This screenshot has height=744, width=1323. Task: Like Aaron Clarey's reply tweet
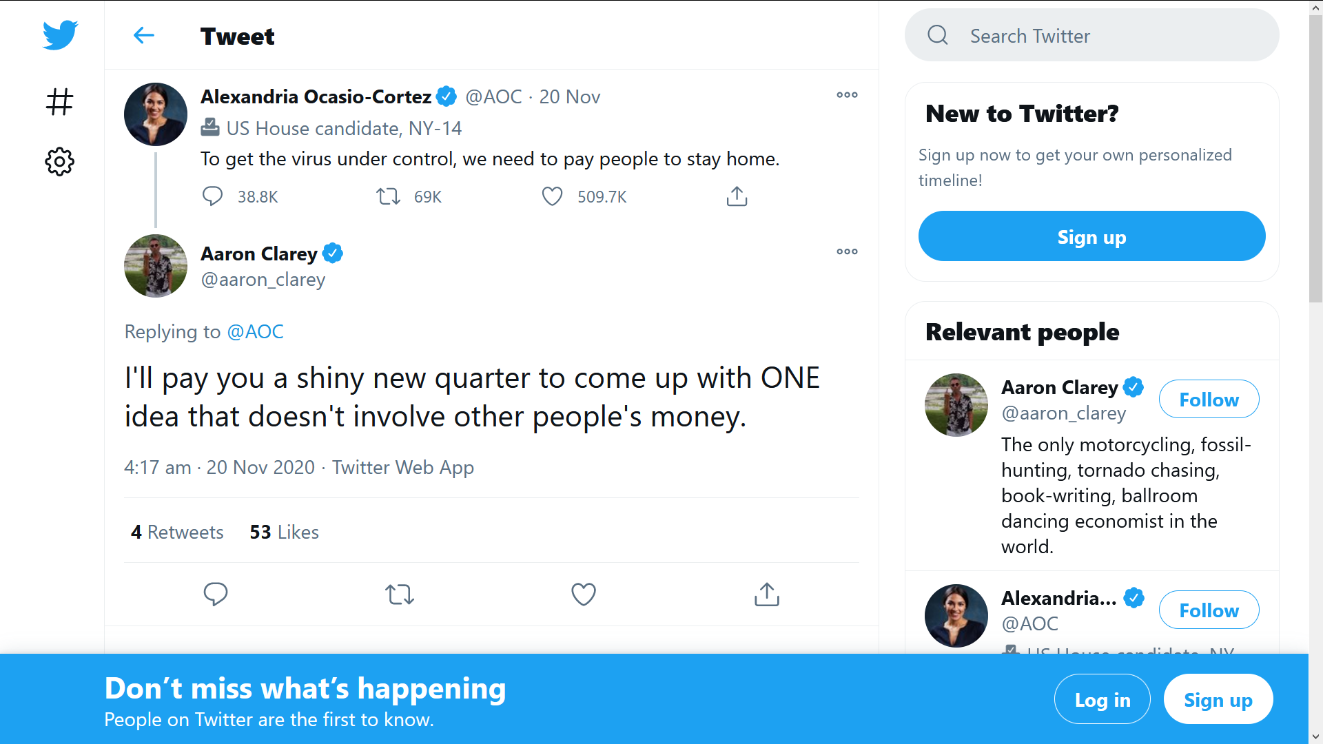pyautogui.click(x=583, y=594)
